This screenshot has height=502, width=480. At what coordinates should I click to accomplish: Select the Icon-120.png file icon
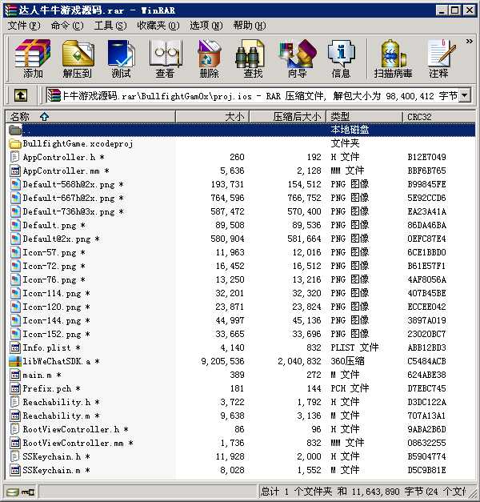click(x=14, y=307)
